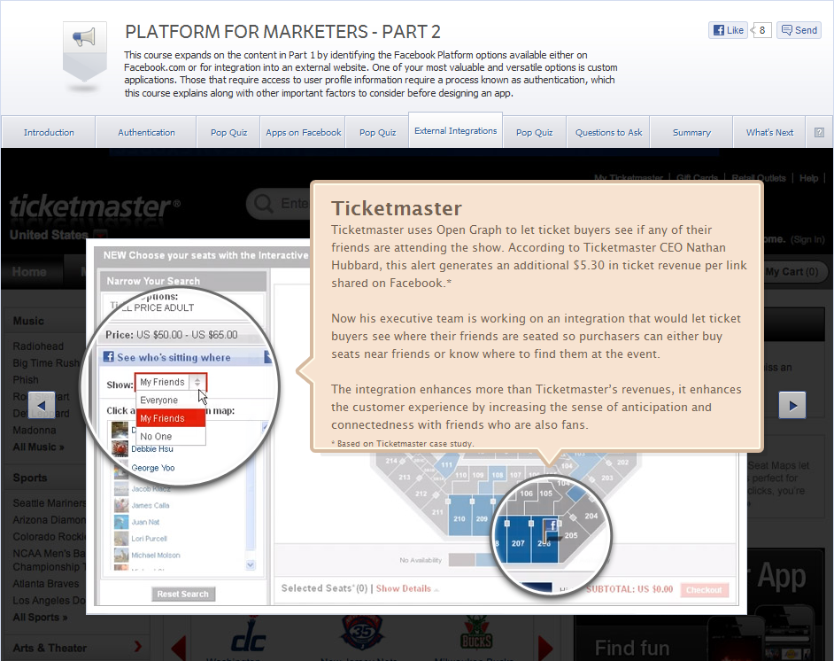
Task: Click the ticketmaster logo
Action: coord(95,206)
